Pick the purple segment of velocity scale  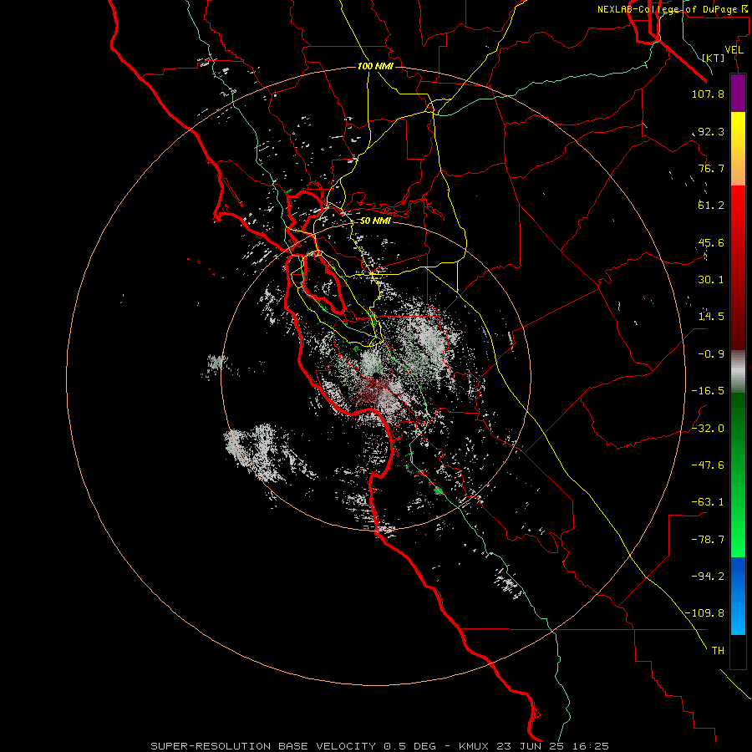tap(738, 94)
